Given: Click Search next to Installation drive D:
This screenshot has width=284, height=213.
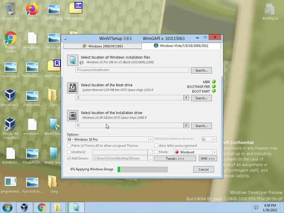Looking at the screenshot, I should pos(201,126).
